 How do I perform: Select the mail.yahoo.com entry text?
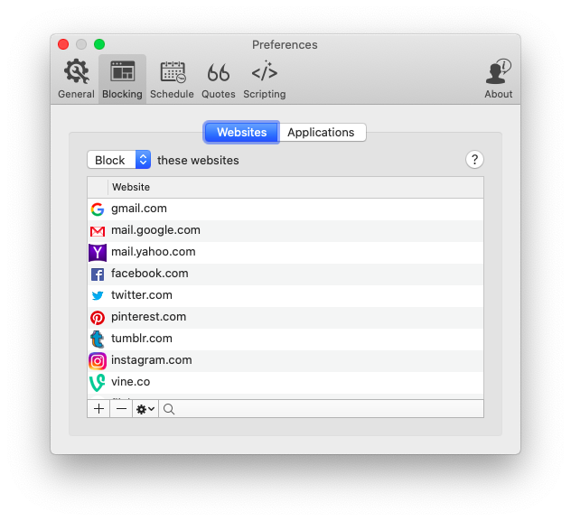154,252
